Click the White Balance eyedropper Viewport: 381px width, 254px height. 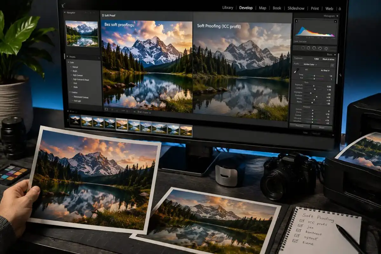tap(297, 70)
